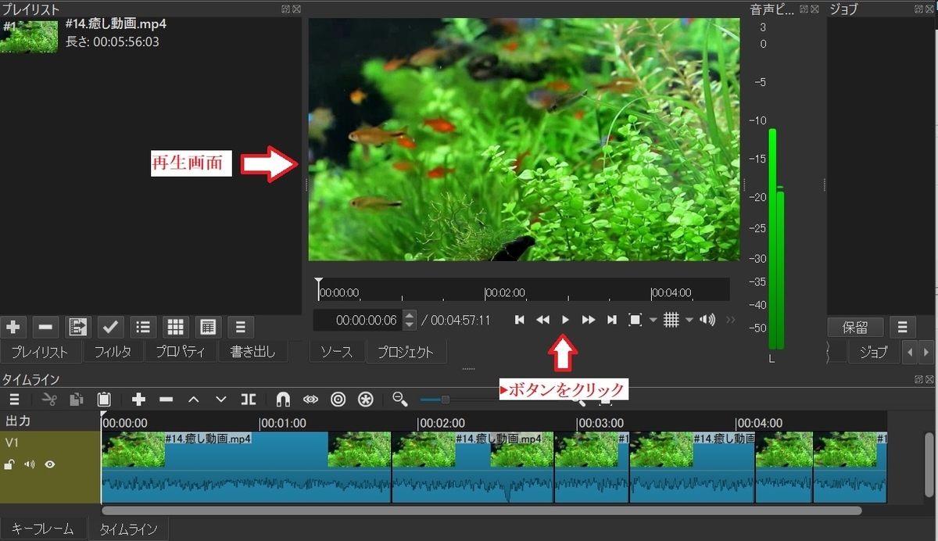Toggle player zoom fit icon
The height and width of the screenshot is (541, 938).
pyautogui.click(x=635, y=320)
